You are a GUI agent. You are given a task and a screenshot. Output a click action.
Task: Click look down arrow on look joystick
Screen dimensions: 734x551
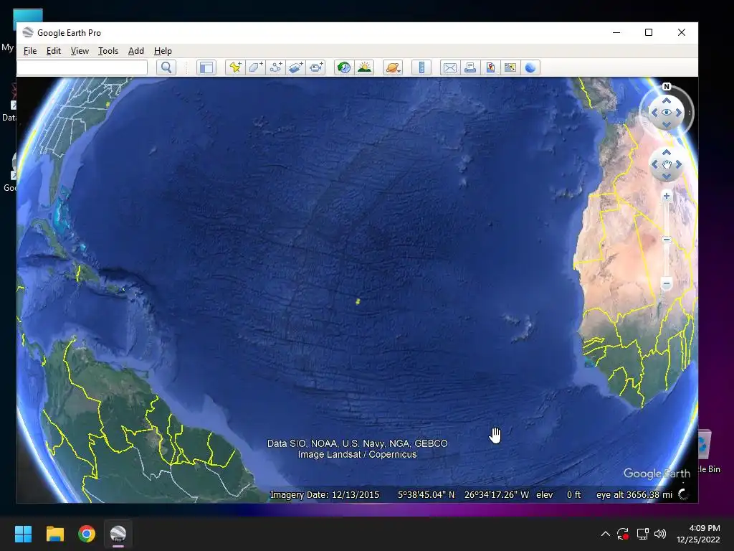pos(667,124)
